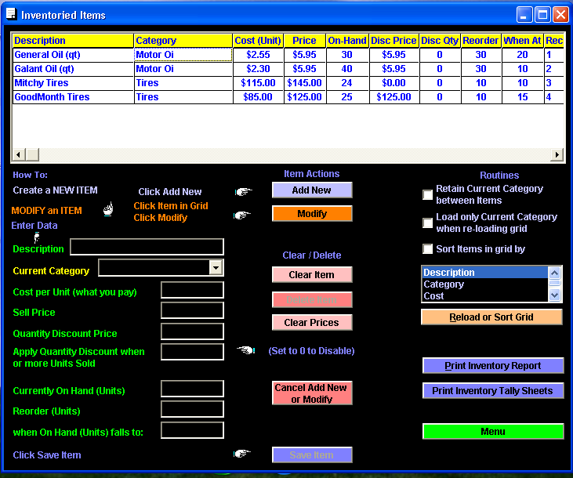Focus the Currently On Hand field
The height and width of the screenshot is (478, 573).
click(192, 389)
